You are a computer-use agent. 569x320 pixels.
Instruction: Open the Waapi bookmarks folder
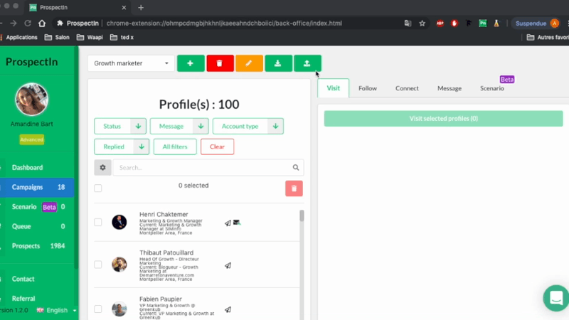tap(90, 38)
